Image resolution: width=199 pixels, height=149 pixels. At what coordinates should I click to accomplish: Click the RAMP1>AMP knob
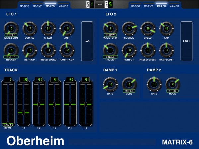coord(67,50)
